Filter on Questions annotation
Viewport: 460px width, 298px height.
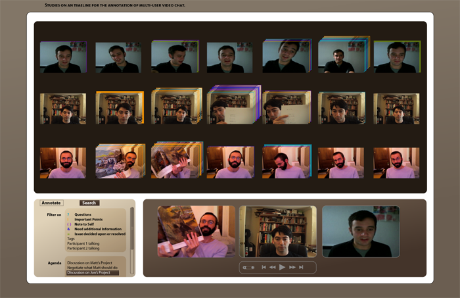coord(83,214)
